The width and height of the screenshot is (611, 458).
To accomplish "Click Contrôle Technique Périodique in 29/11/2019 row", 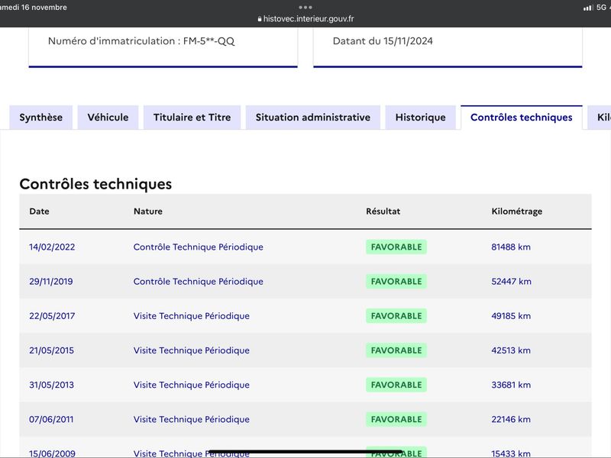I will tap(199, 281).
